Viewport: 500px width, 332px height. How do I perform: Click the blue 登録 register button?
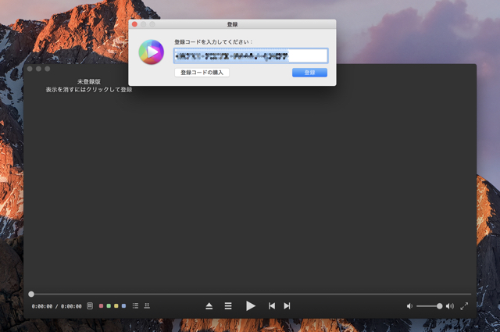click(x=309, y=73)
